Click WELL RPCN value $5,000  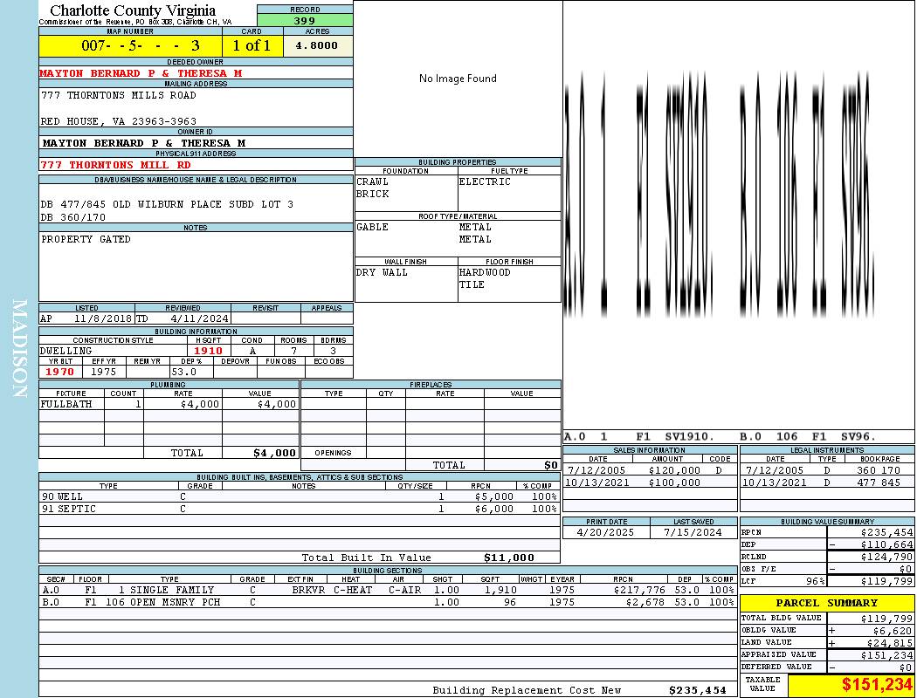(x=494, y=497)
